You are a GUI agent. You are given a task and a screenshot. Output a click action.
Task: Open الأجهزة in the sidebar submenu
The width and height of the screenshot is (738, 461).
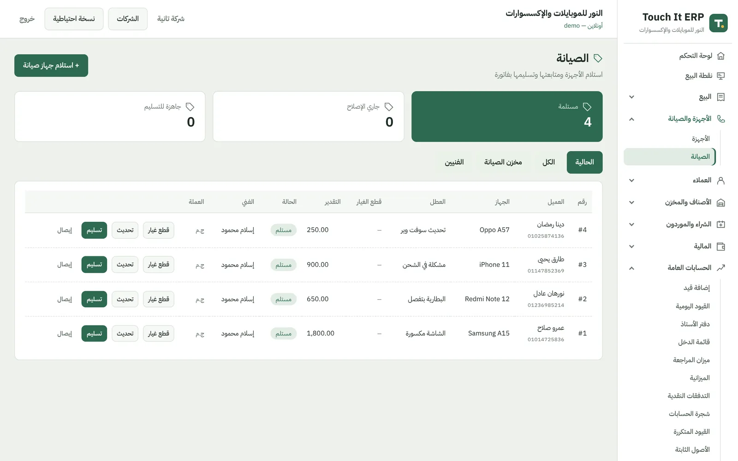click(x=701, y=139)
